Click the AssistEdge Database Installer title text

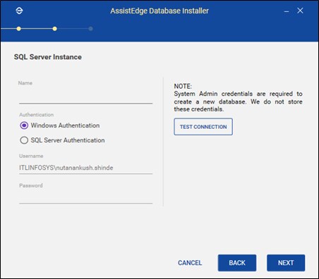coord(159,11)
